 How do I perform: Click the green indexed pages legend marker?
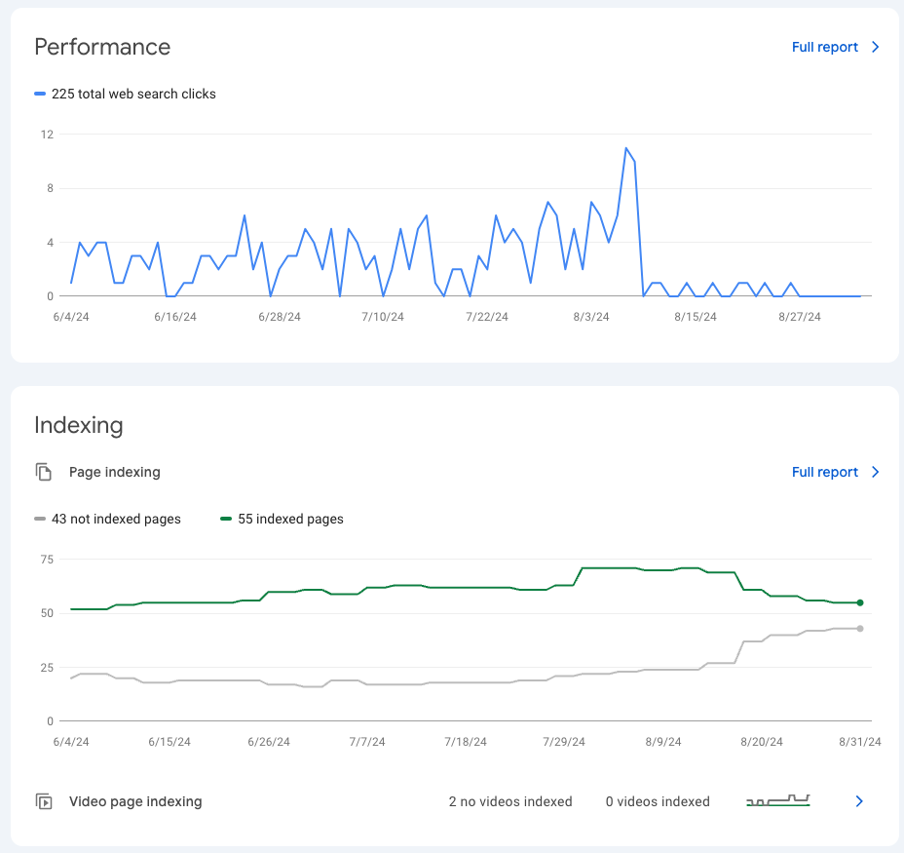tap(226, 520)
